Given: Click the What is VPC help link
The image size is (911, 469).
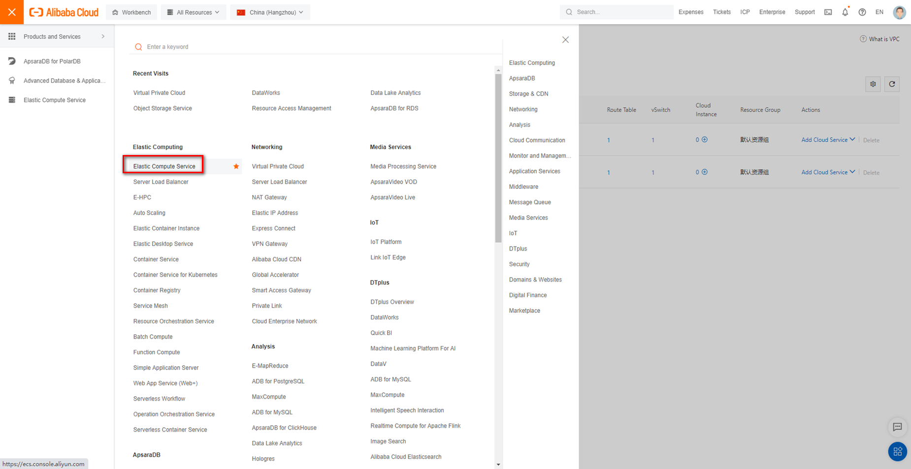Looking at the screenshot, I should [879, 39].
